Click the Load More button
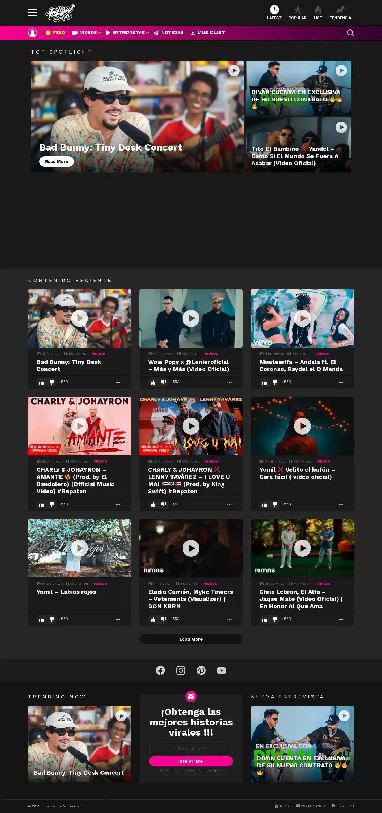 pos(191,639)
